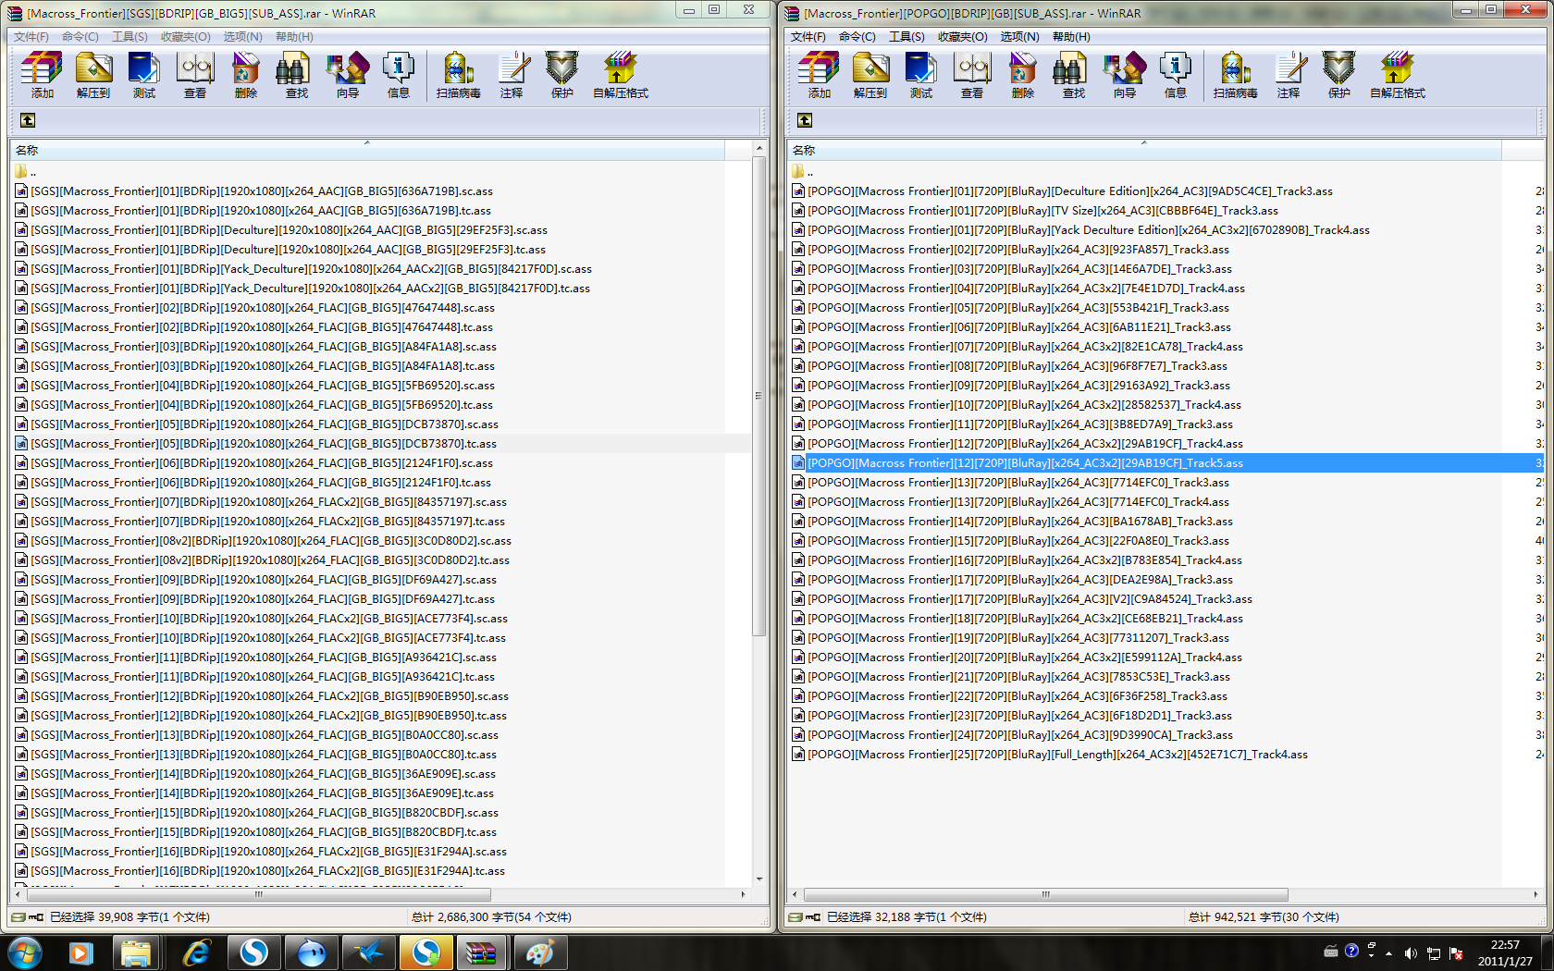The image size is (1554, 971).
Task: Open 向导 (Wizard) in left SGS window
Action: pyautogui.click(x=347, y=75)
